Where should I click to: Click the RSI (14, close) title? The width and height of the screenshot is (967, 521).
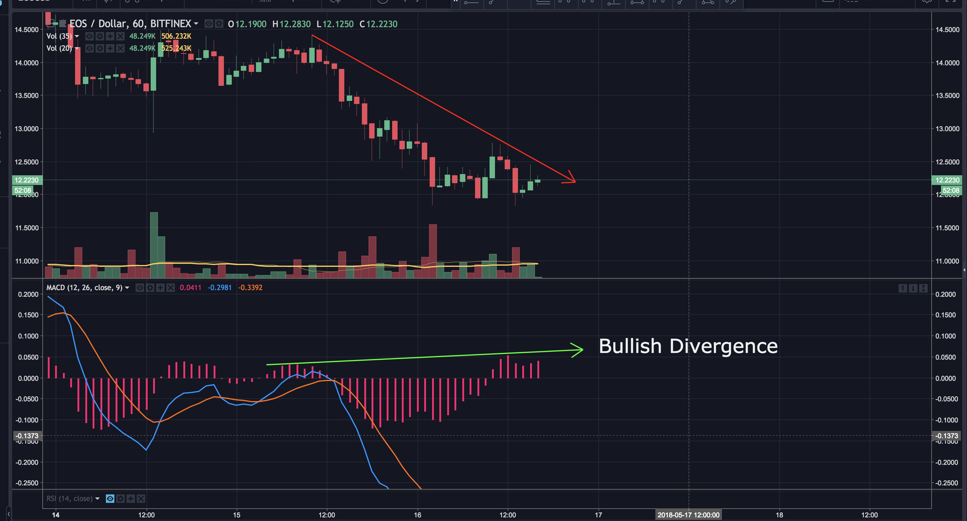click(70, 499)
